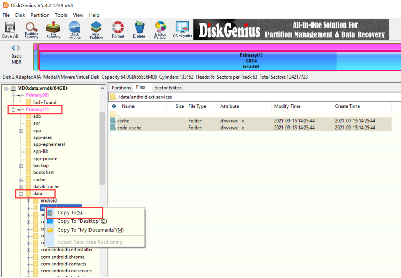Screen dimensions: 401x278
Task: Switch to the Partitions tab
Action: pos(121,88)
